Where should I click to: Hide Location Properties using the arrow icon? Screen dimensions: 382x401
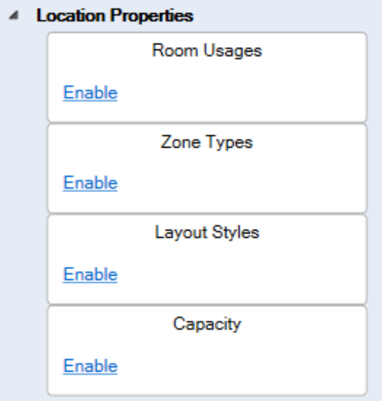coord(14,16)
